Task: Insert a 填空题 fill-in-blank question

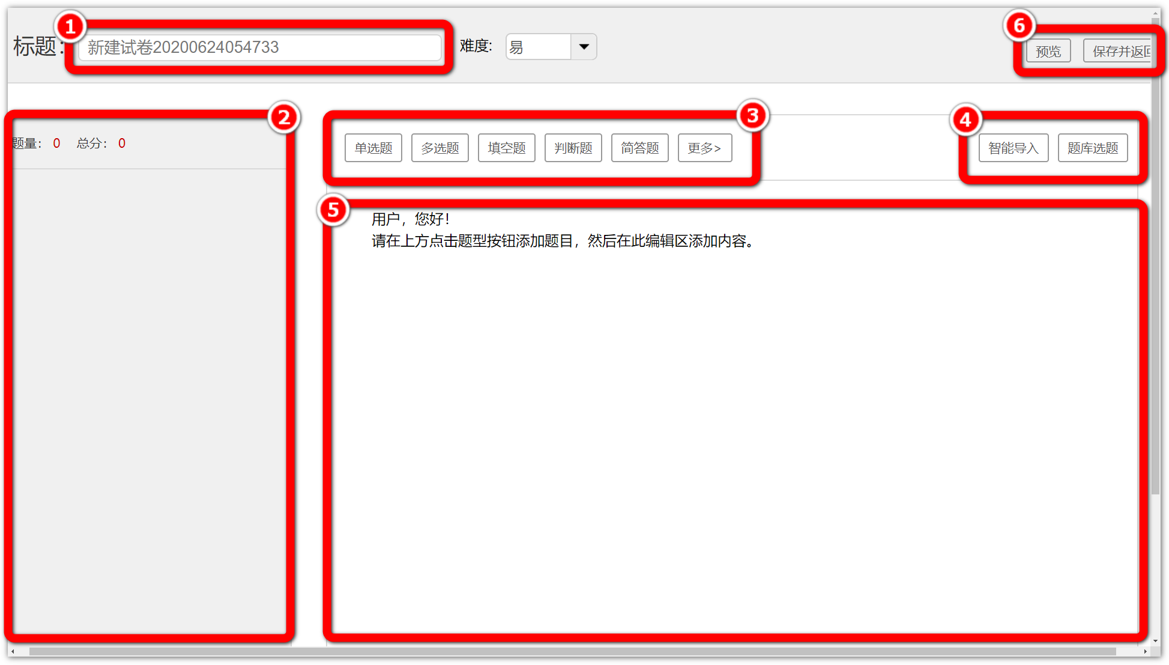Action: tap(506, 148)
